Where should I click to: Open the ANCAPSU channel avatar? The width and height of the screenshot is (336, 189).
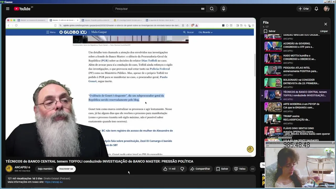[x=9, y=169]
